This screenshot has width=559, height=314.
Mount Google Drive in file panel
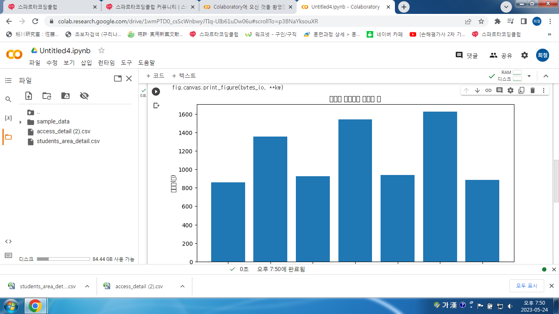pyautogui.click(x=65, y=96)
